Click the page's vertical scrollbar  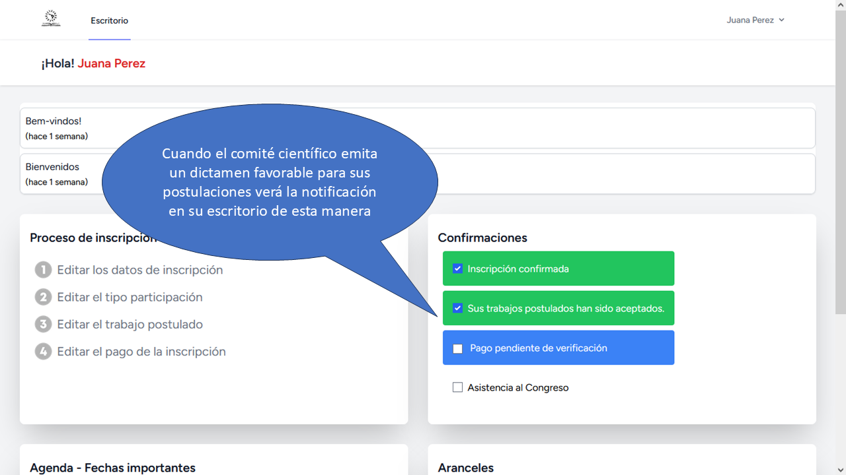(x=840, y=237)
